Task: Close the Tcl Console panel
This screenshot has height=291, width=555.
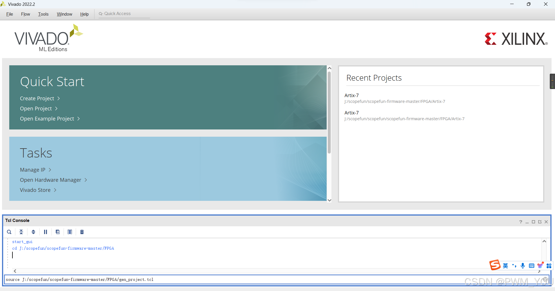Action: [546, 222]
